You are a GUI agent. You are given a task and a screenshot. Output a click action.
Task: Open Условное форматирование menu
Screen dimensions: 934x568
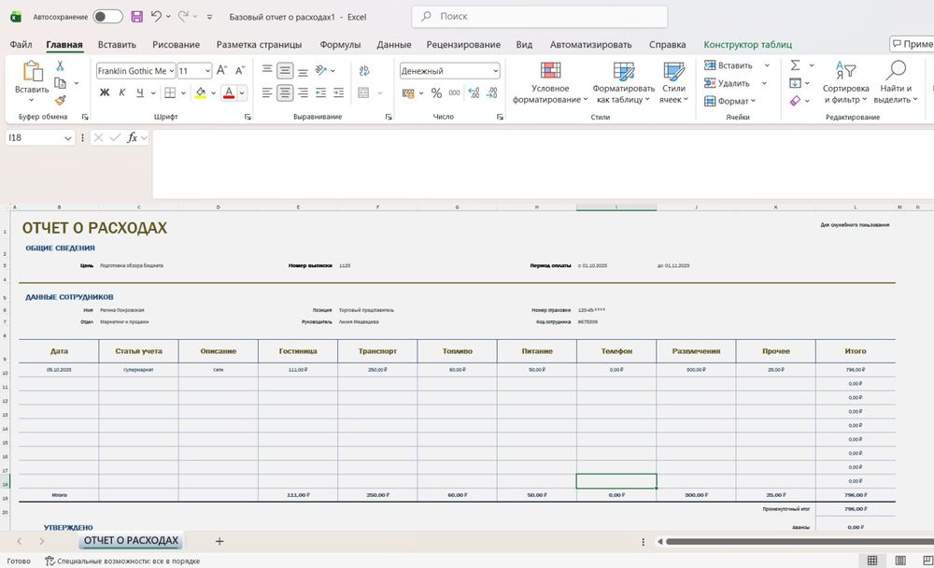point(550,83)
